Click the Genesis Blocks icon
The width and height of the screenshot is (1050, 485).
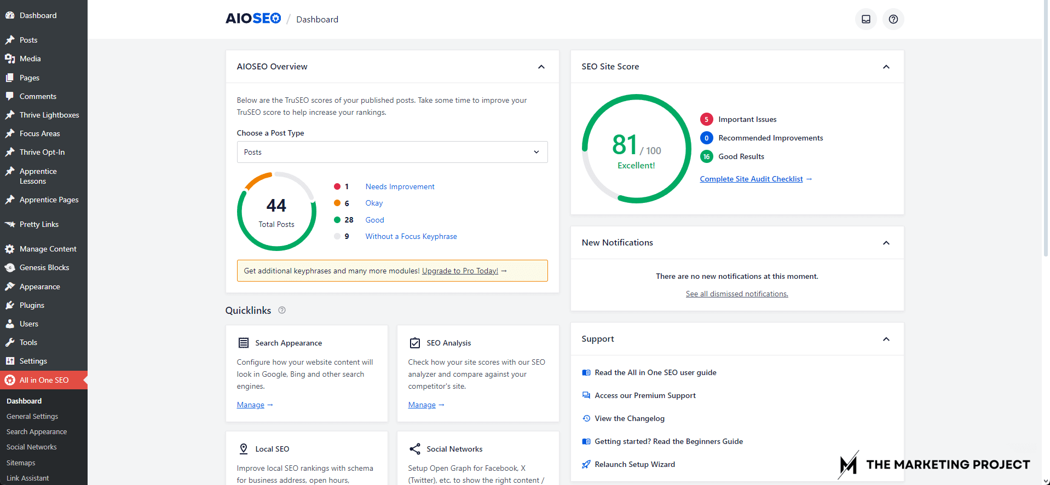10,267
